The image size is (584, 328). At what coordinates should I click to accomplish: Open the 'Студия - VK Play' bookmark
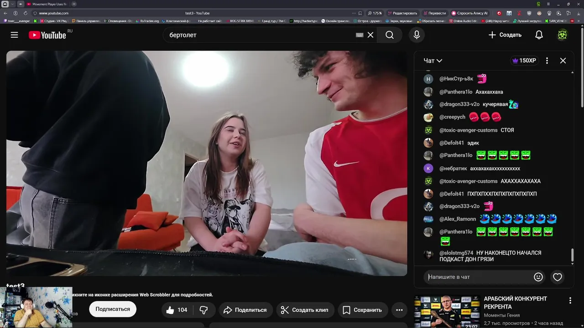(x=53, y=21)
